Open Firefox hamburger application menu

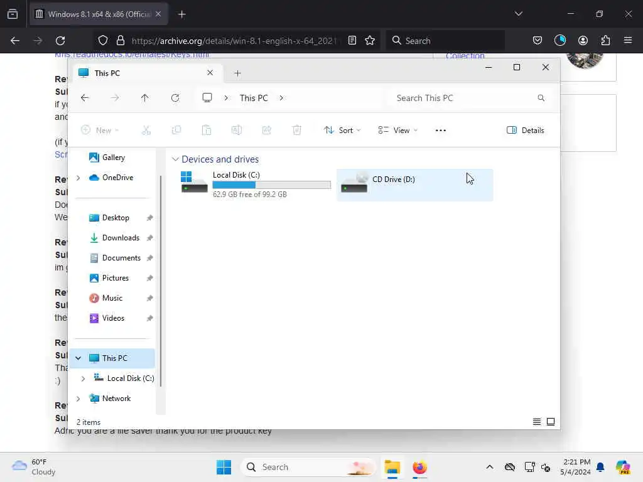click(628, 41)
